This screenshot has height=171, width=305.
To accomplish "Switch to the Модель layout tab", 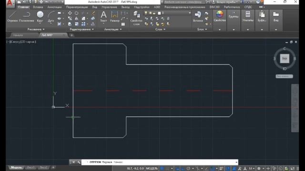I will 16,168.
